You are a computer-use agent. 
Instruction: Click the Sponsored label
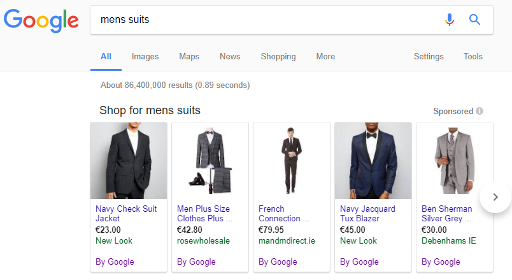tap(453, 111)
